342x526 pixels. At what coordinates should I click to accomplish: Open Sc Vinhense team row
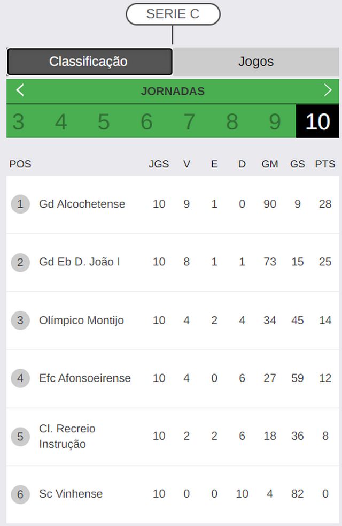click(173, 494)
